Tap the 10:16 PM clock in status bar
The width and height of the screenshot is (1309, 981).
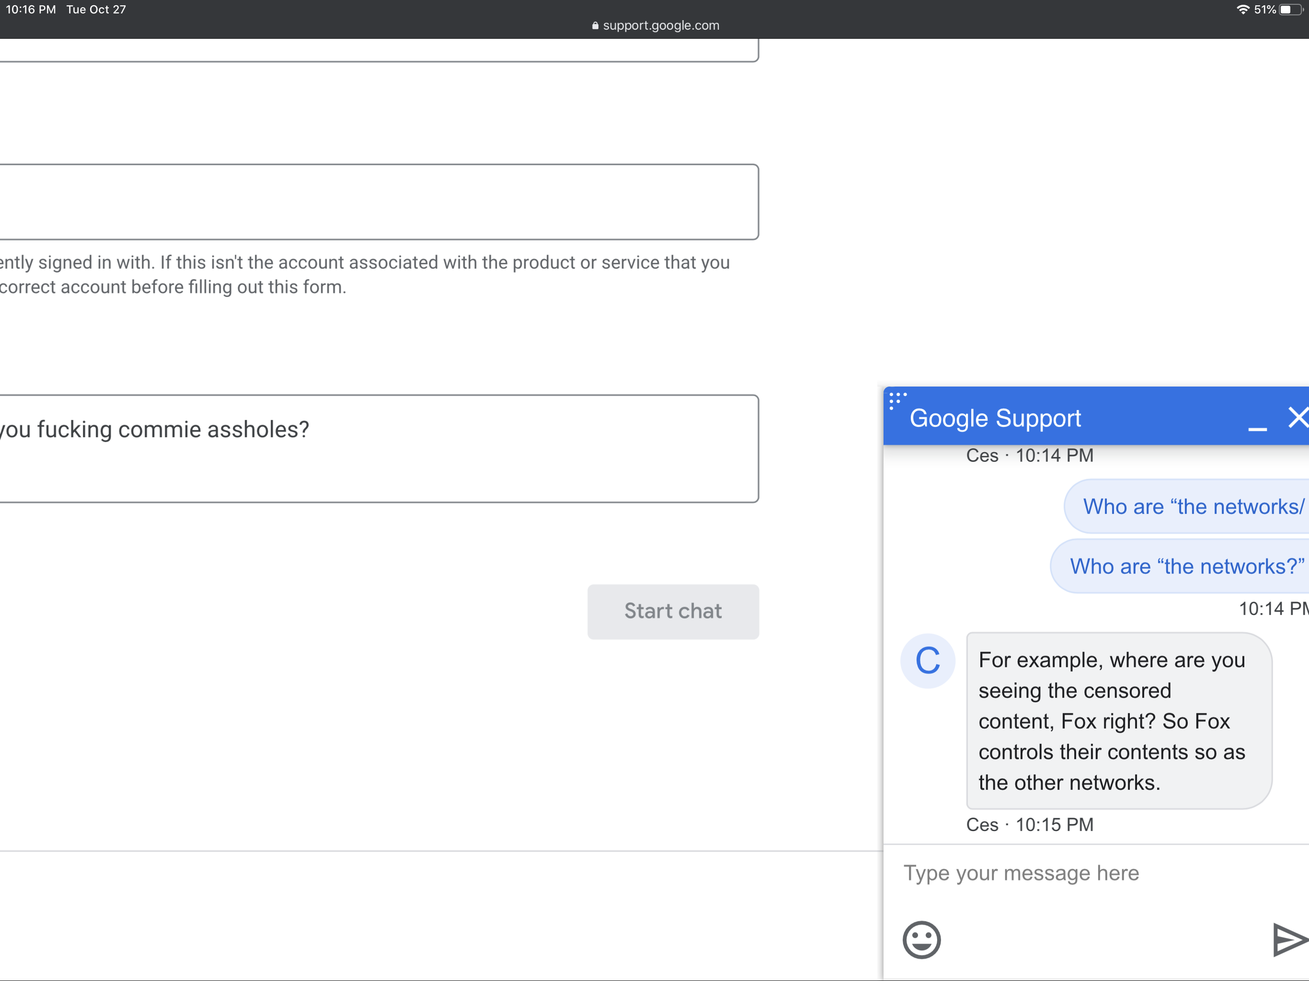[x=31, y=10]
